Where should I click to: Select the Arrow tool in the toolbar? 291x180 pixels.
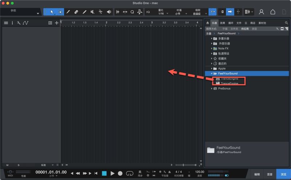52,12
